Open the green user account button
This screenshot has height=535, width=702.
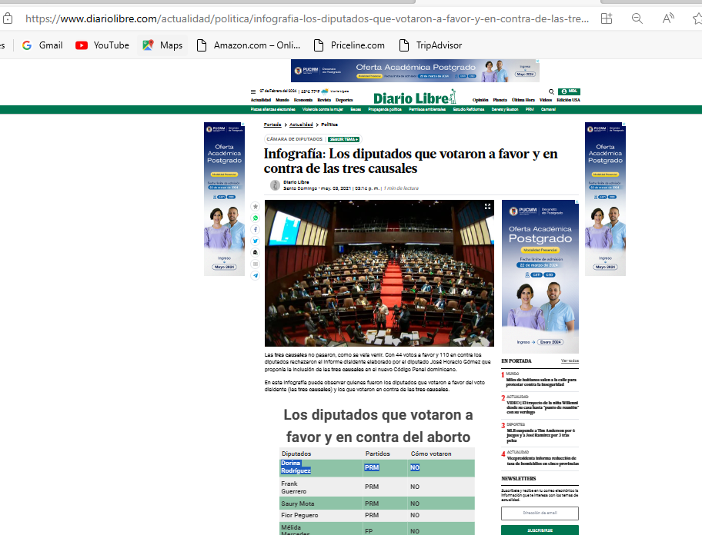(569, 91)
